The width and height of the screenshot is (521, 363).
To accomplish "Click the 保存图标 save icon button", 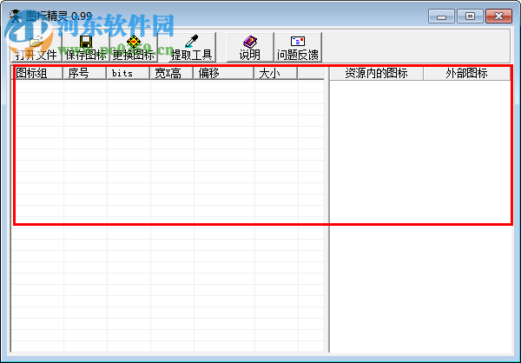I will (x=86, y=47).
